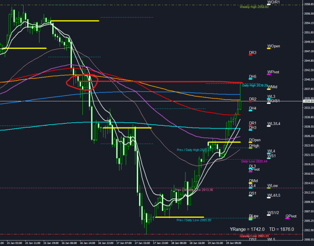Click the 16 Jan 14:00 time label
314x246 pixels.
point(87,243)
